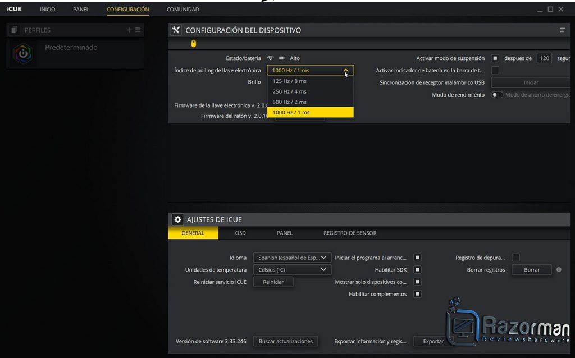Screen dimensions: 575x358
Task: Click the battery status icon
Action: 282,58
